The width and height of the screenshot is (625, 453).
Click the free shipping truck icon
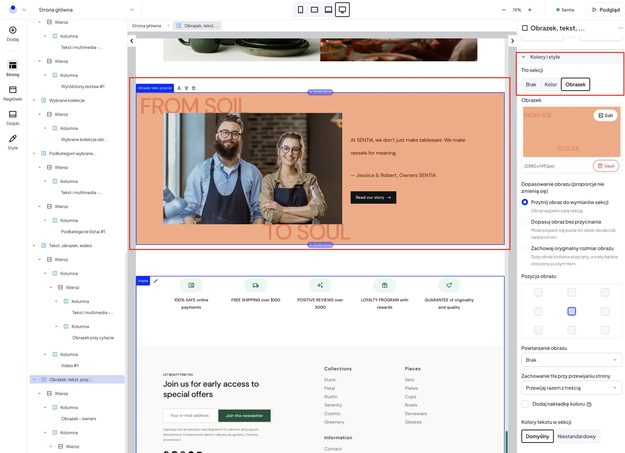[256, 285]
